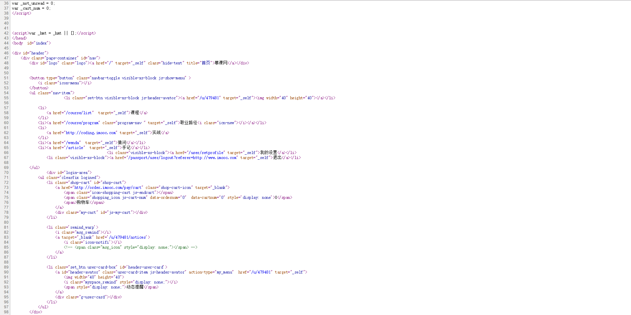Click the ul class="nav-item" tag

click(x=52, y=93)
